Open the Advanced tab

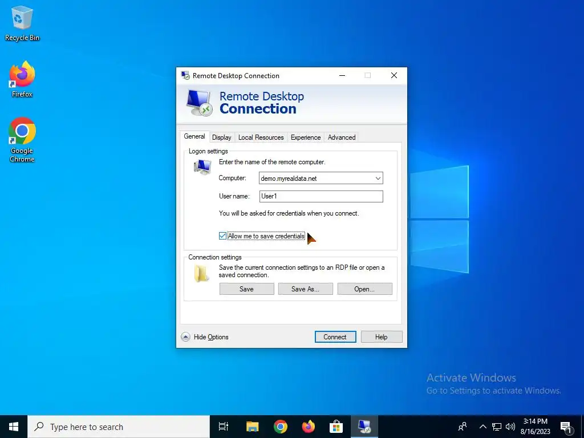342,137
